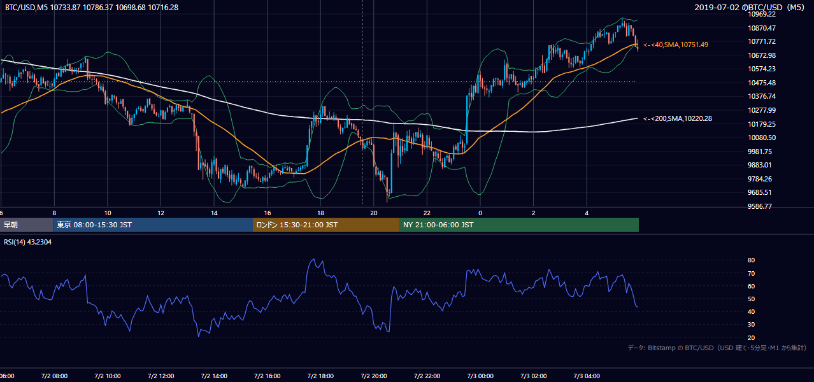
Task: Click hour tick 0 under the price chart
Action: point(480,213)
